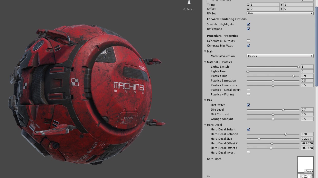The width and height of the screenshot is (318, 178).
Task: Toggle Specular Highlights checkbox
Action: pyautogui.click(x=248, y=24)
